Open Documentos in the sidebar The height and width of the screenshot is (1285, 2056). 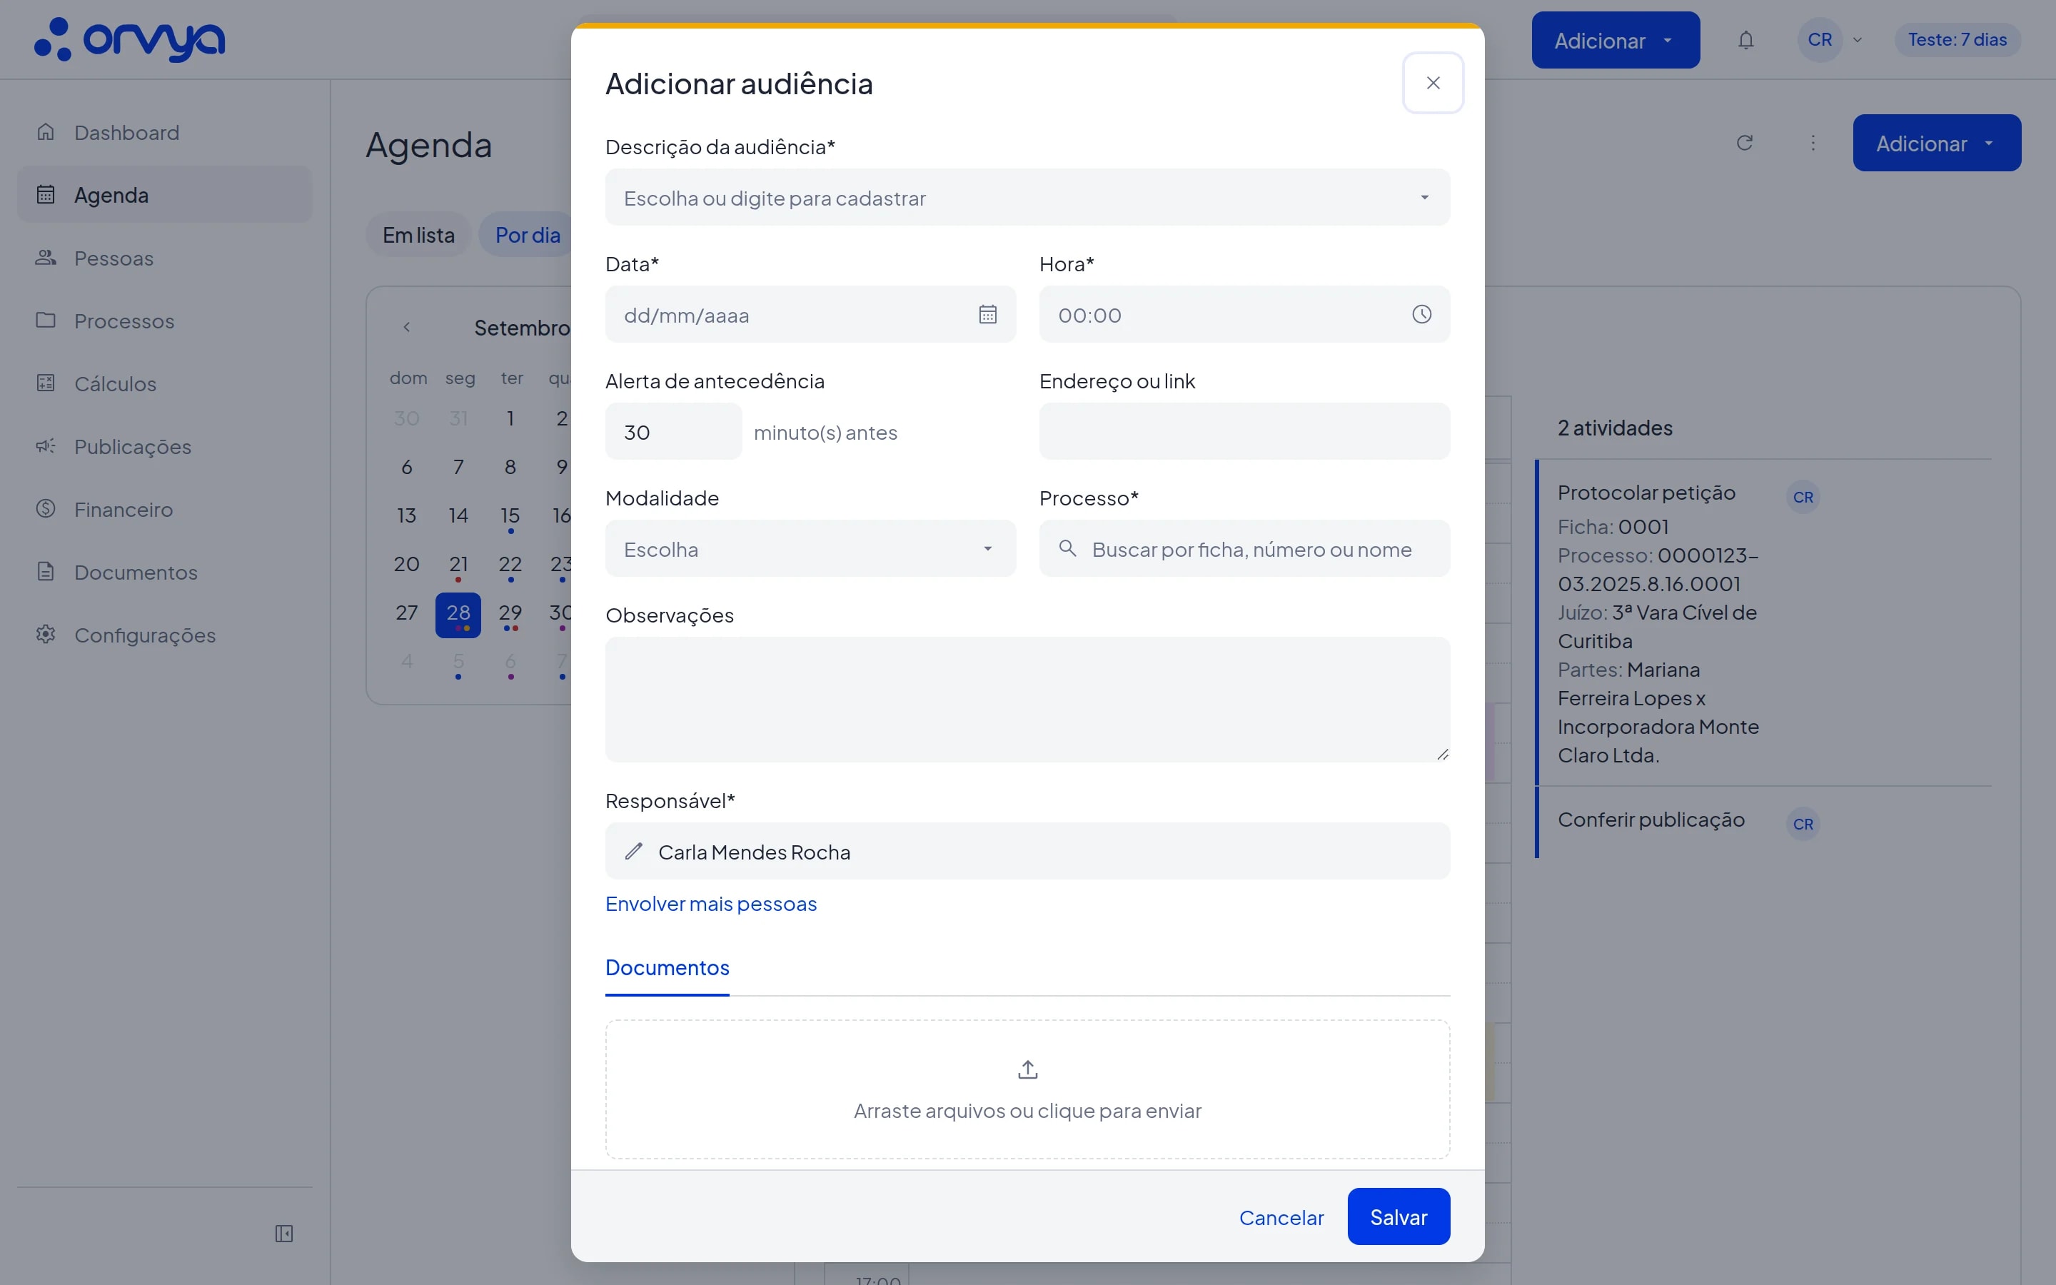pos(164,572)
